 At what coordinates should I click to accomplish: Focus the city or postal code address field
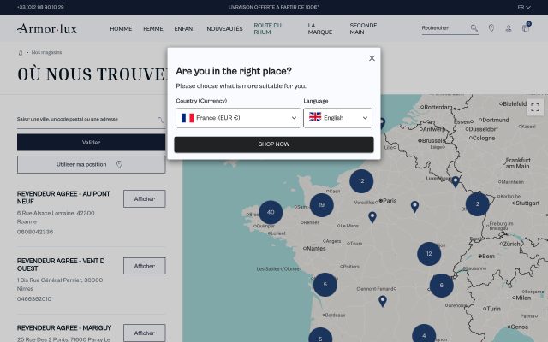(x=86, y=120)
